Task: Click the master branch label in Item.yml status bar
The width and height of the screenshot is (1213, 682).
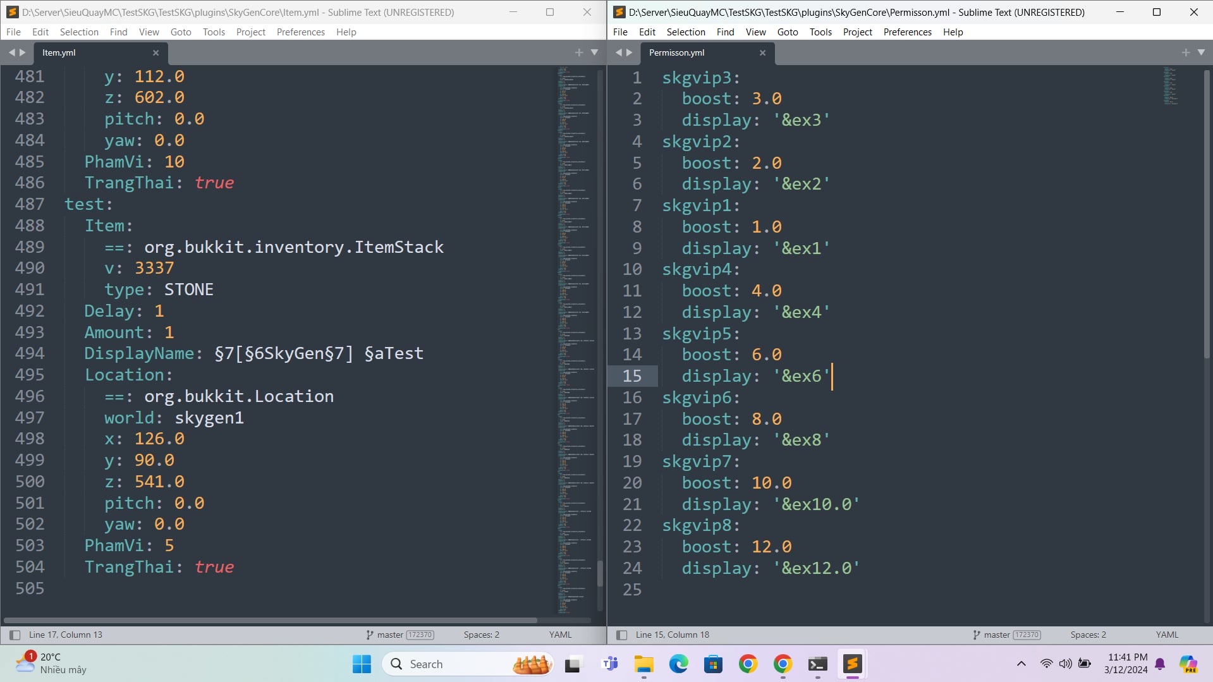Action: [390, 635]
